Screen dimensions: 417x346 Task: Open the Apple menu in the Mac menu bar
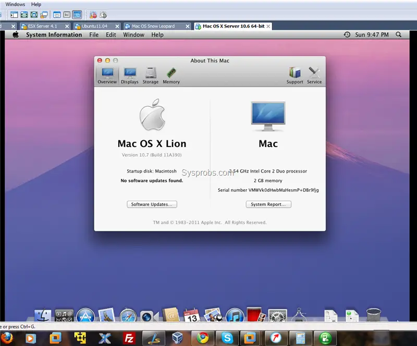16,34
